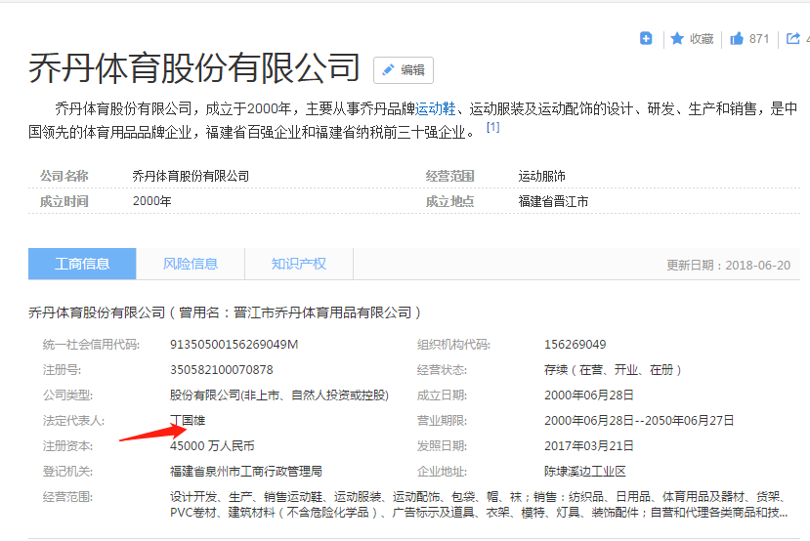Click the 收藏 star icon
Screen dimensions: 810x541
[x=677, y=39]
